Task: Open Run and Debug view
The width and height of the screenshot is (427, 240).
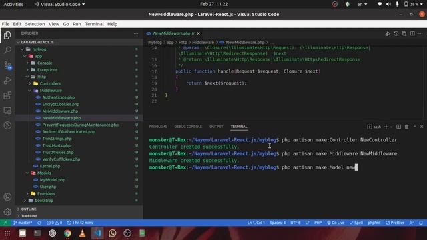Action: (x=7, y=80)
